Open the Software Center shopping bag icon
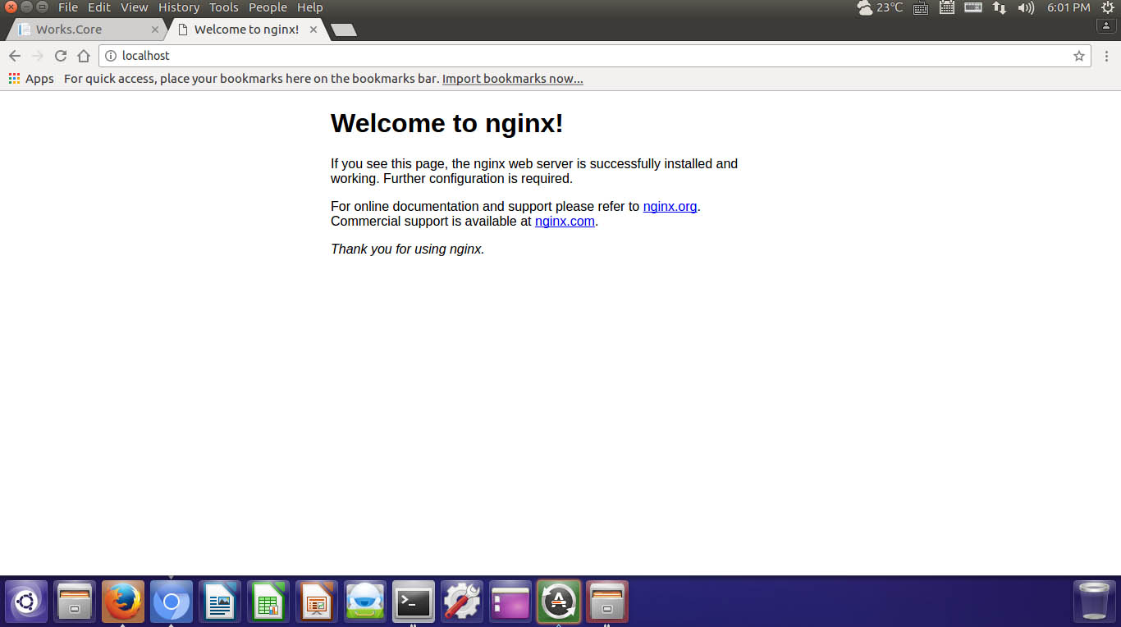Viewport: 1121px width, 627px height. click(365, 602)
